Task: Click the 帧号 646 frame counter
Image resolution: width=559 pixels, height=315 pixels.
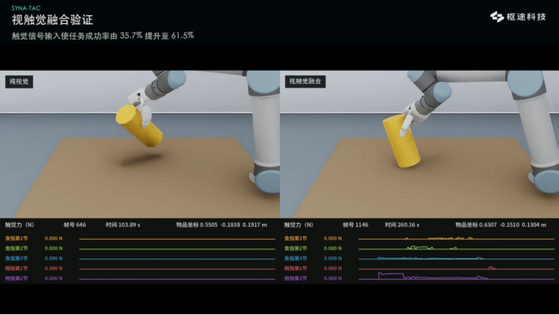Action: click(74, 225)
